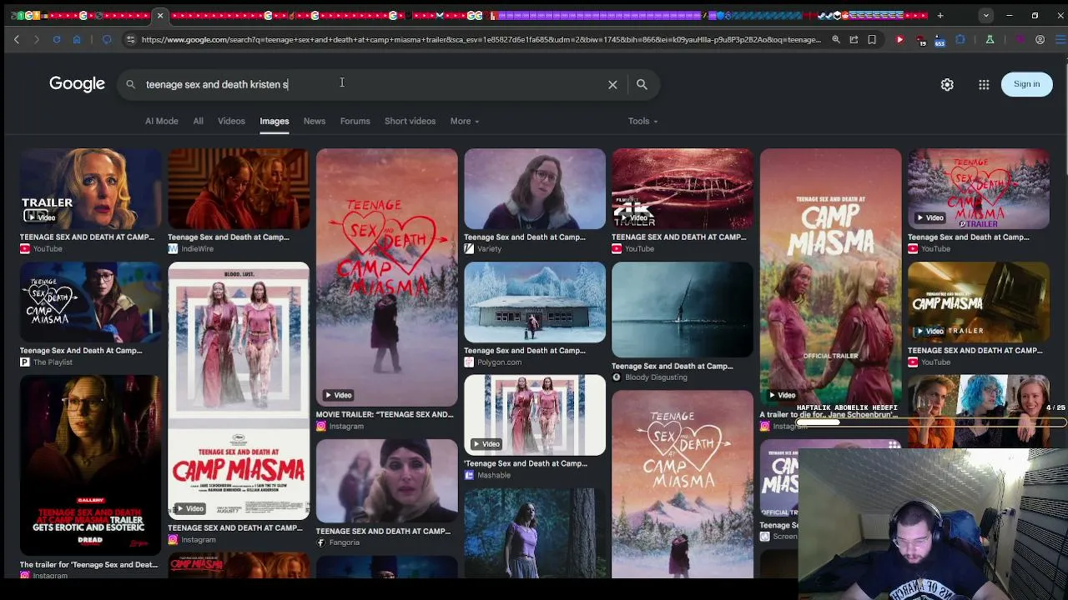Select the URL in the address bar

pyautogui.click(x=481, y=39)
